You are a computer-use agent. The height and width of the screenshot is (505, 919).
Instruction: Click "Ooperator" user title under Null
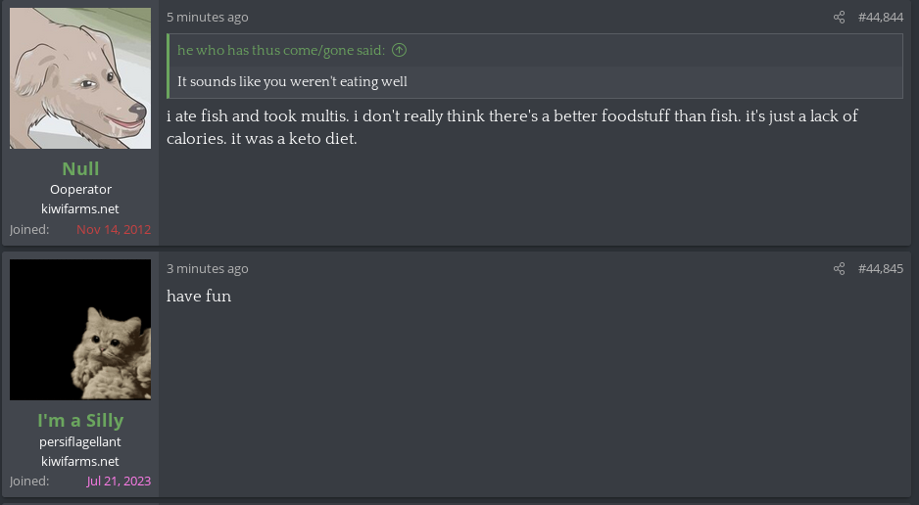80,190
